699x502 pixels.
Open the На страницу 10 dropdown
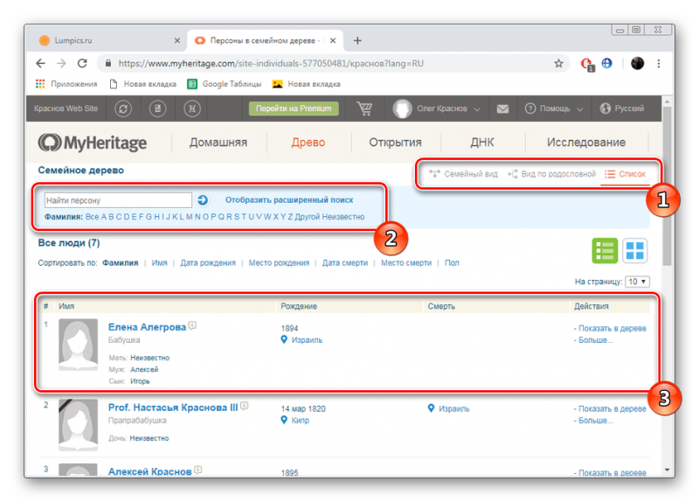point(637,282)
